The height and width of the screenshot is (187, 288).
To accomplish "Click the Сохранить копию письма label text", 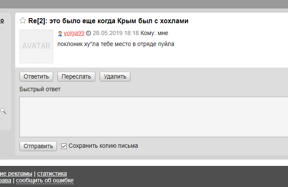I will [x=103, y=146].
